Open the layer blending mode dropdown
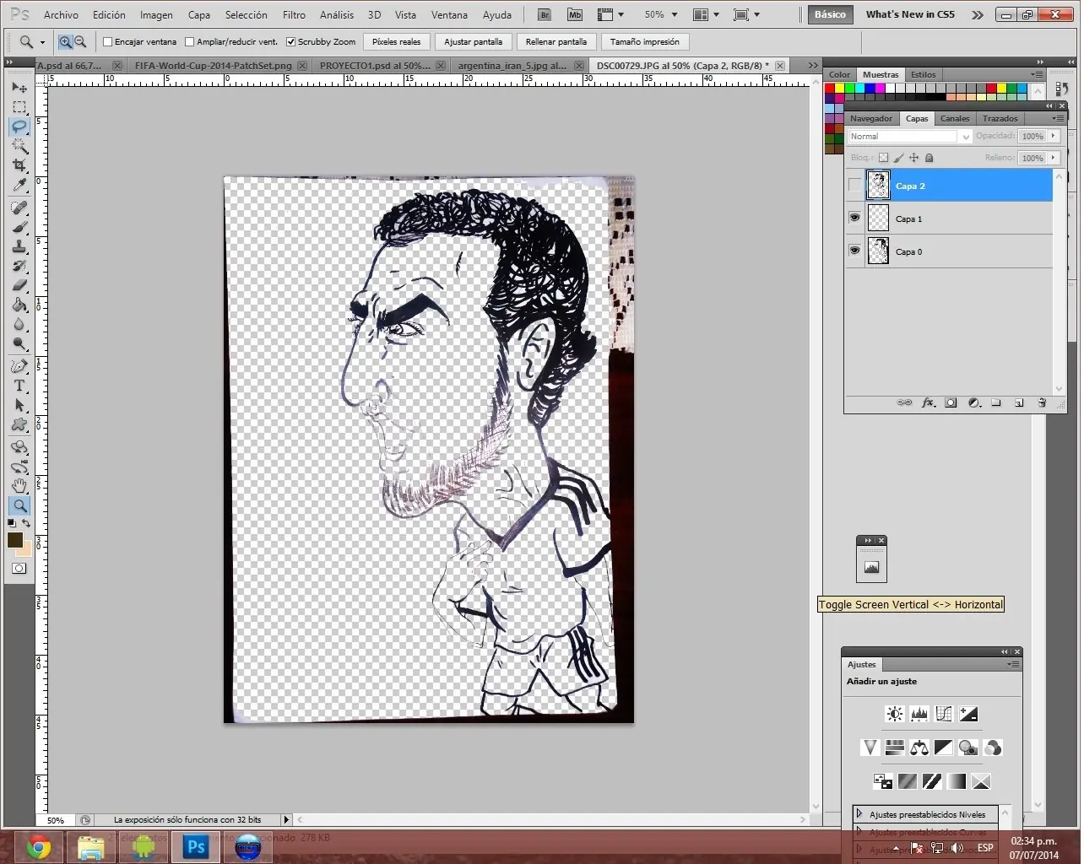The height and width of the screenshot is (864, 1084). coord(911,137)
